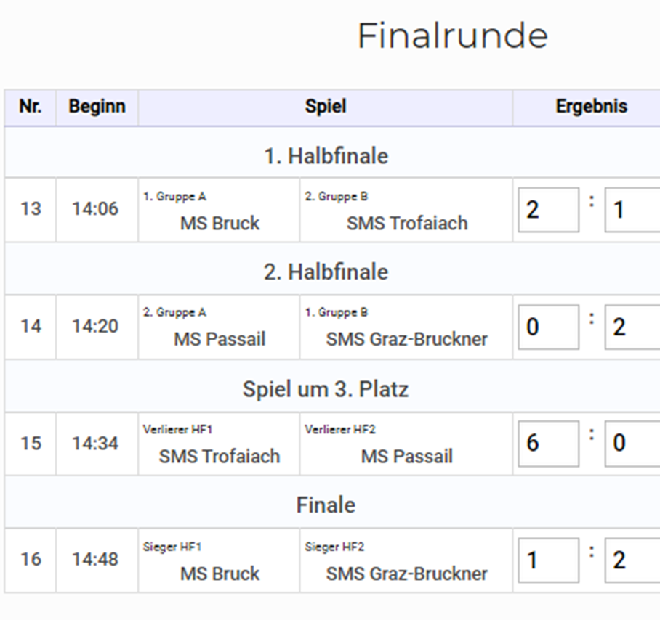This screenshot has width=660, height=620.
Task: Click the Beginn column header
Action: click(97, 107)
